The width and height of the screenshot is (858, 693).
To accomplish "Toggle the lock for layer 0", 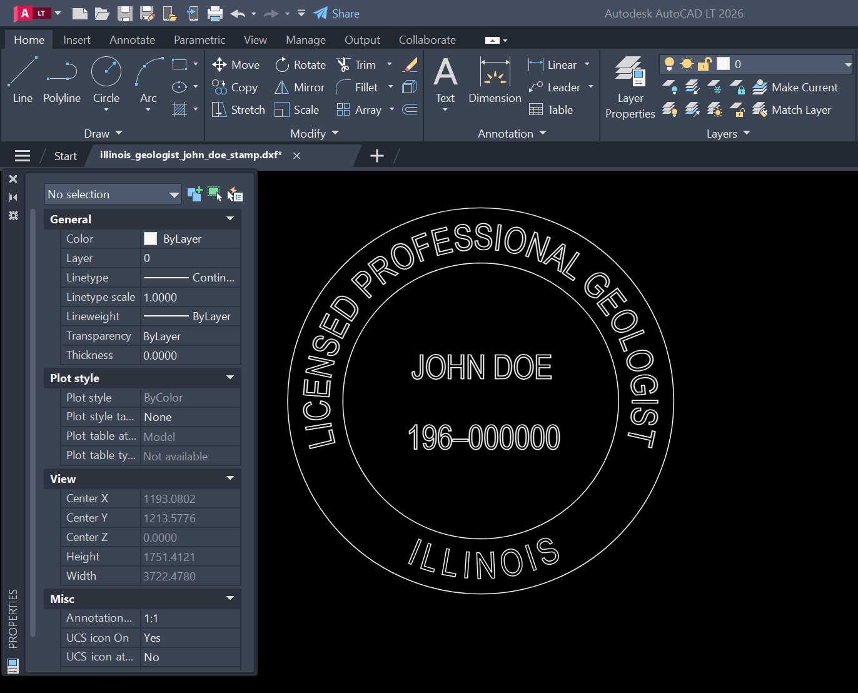I will coord(705,64).
